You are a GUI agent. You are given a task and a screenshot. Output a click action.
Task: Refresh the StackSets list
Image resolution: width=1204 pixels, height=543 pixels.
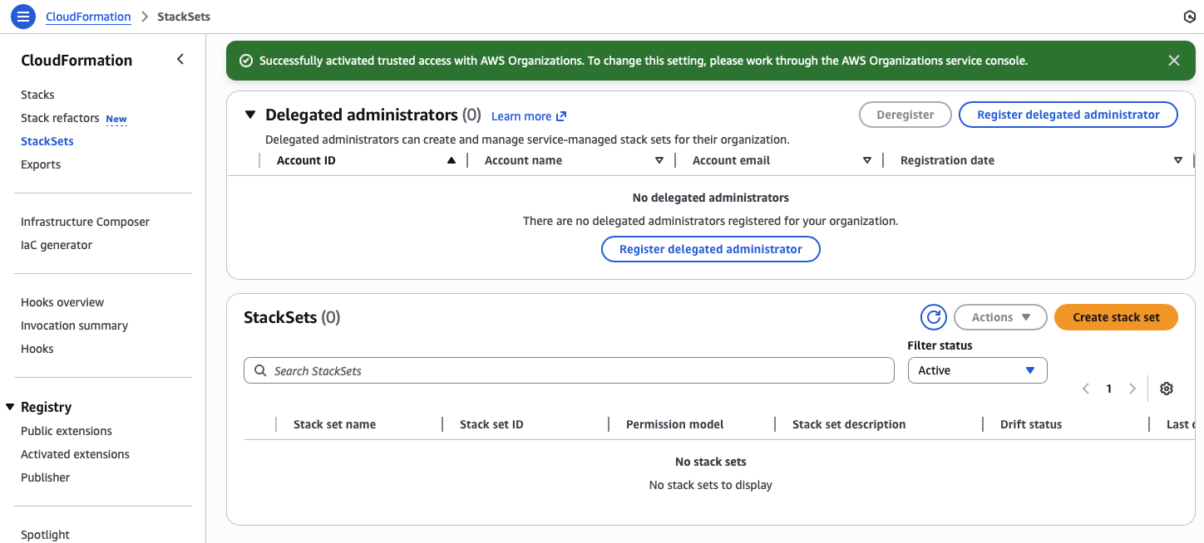[933, 317]
